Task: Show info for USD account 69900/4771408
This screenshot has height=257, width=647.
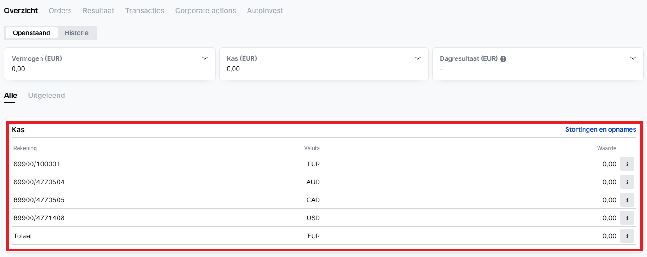Action: pos(627,218)
